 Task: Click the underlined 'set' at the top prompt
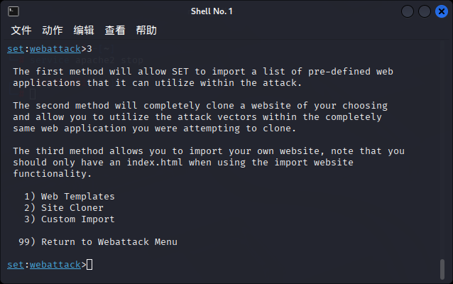click(x=16, y=49)
